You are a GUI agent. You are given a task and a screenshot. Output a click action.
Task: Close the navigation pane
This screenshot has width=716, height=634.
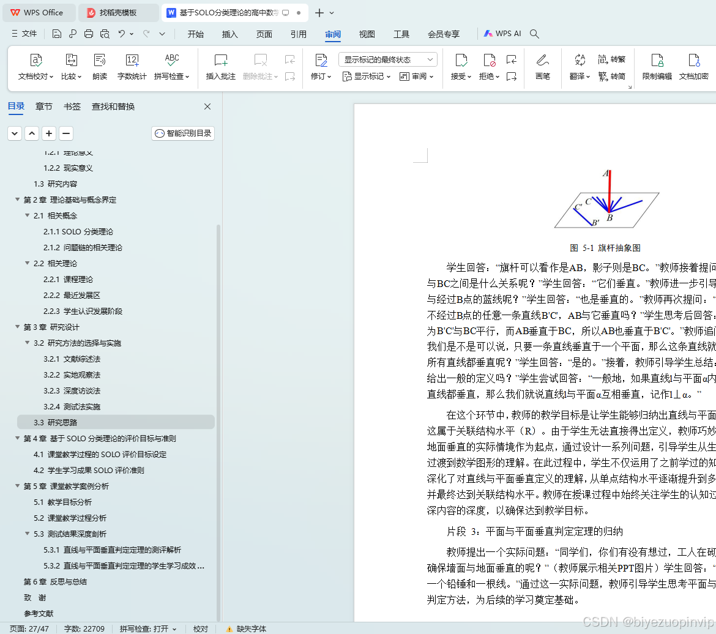[207, 106]
